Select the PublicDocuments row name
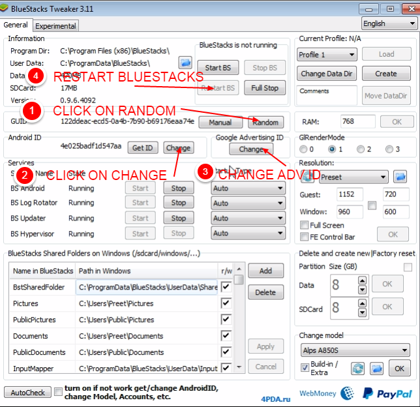 coord(39,352)
